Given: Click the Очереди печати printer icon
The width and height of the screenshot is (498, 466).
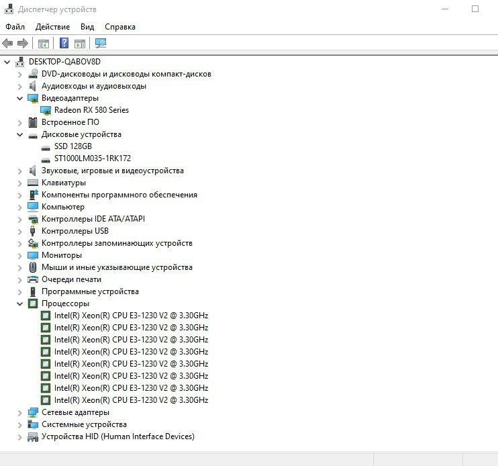Looking at the screenshot, I should click(33, 279).
